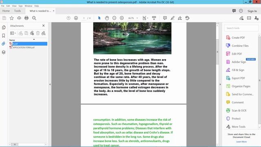Screen dimensions: 261x147
Task: Switch to Home tab
Action: (x=6, y=11)
